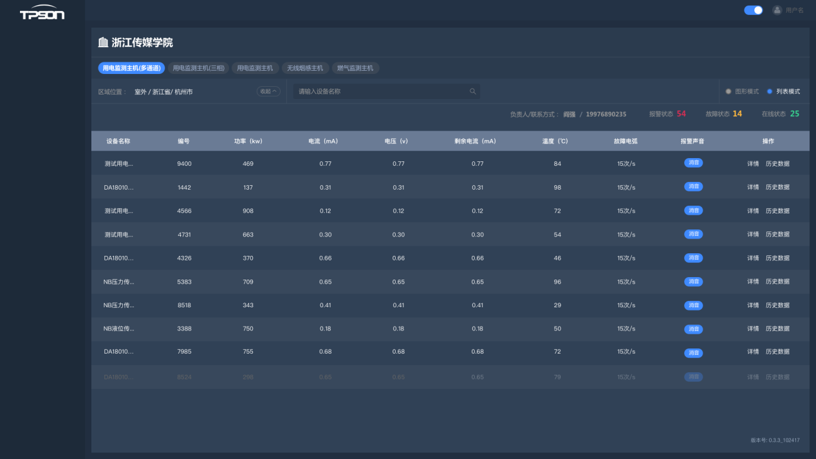Open 详情 for device 4731
The height and width of the screenshot is (459, 816).
pos(753,235)
